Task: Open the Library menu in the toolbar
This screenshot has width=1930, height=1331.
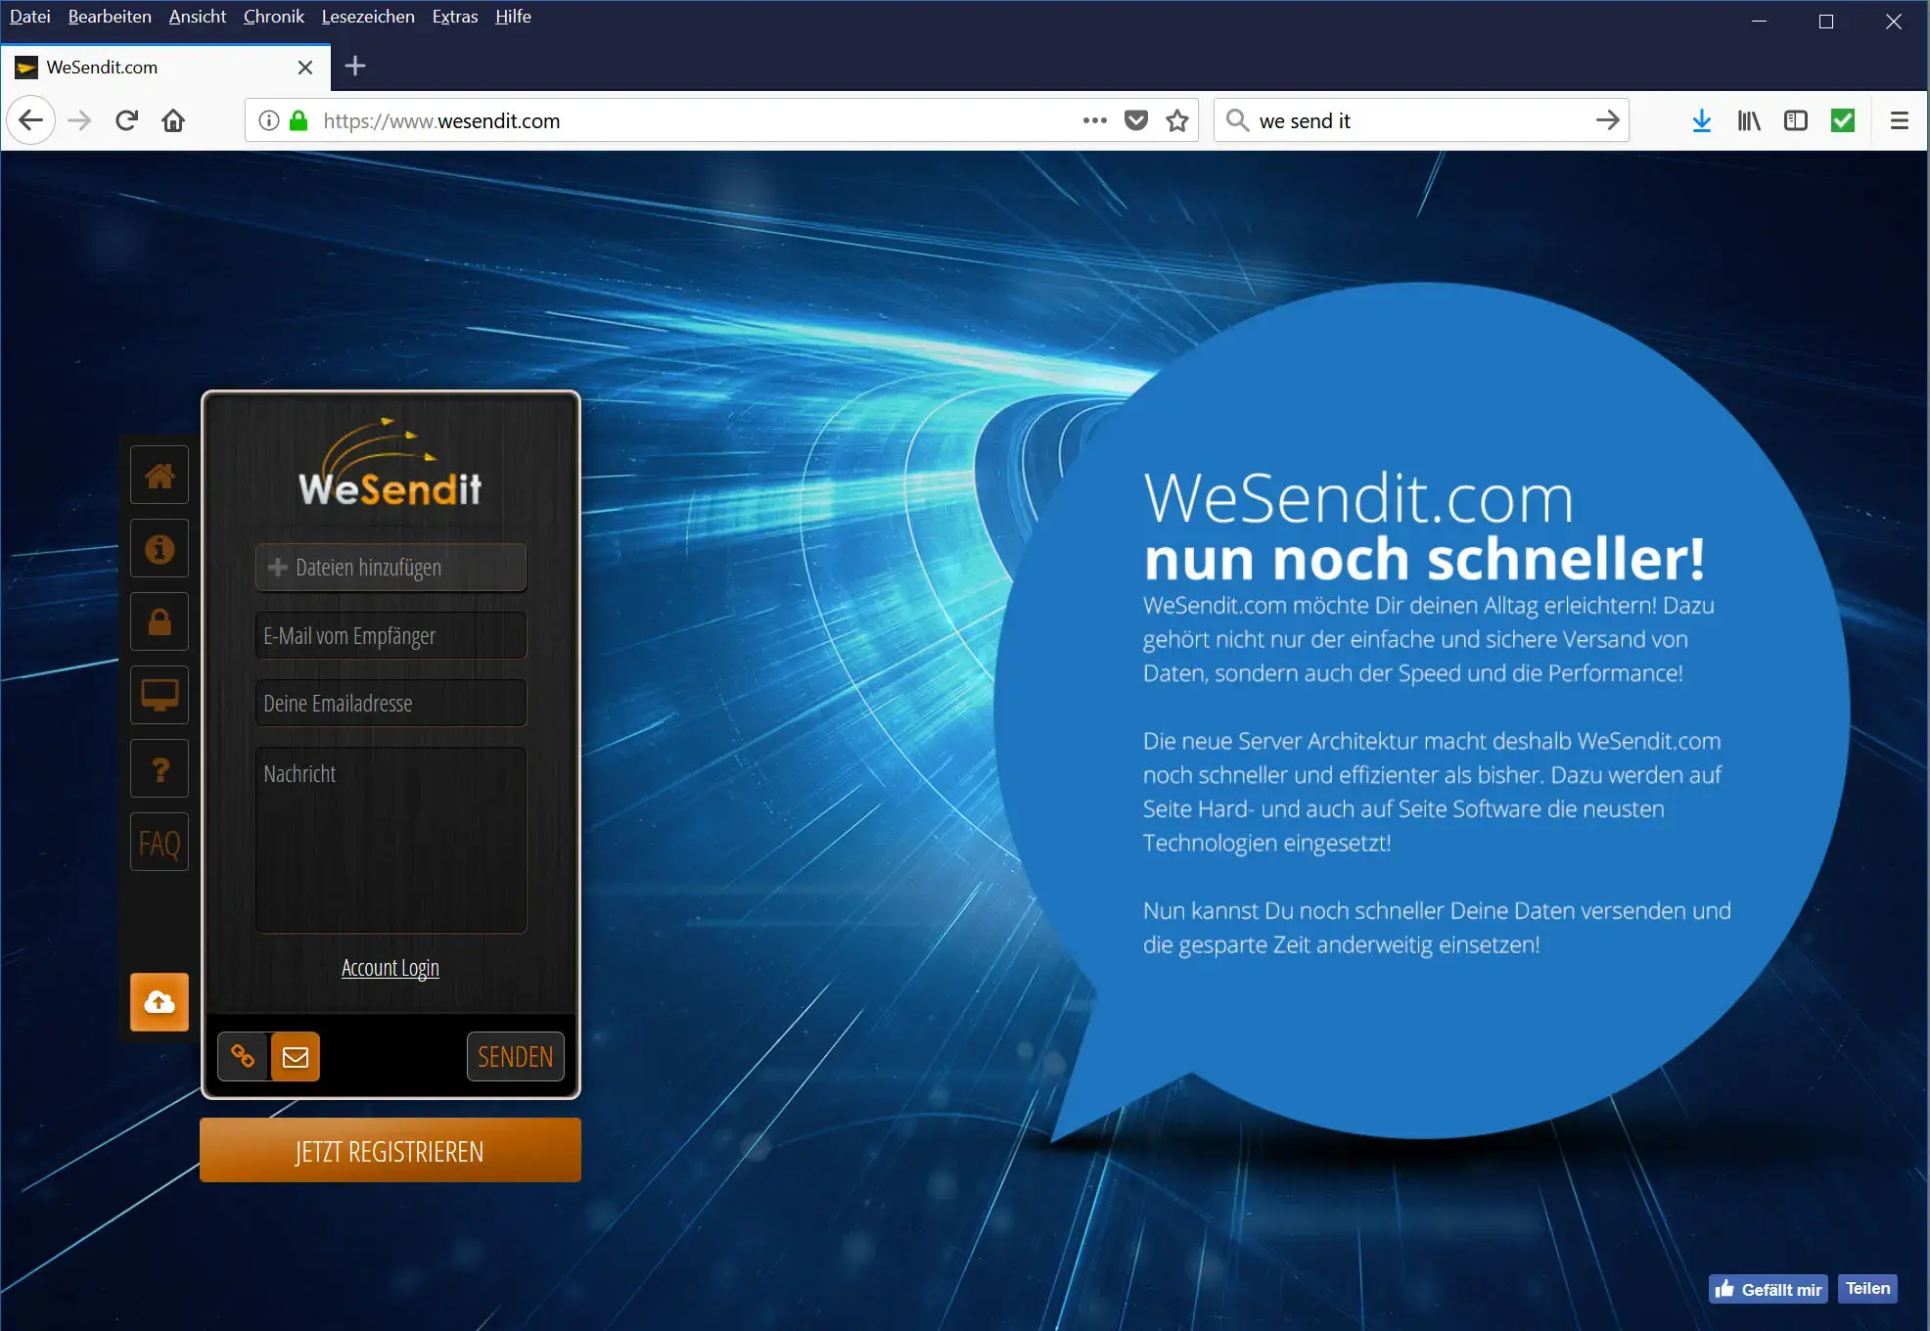Action: click(1749, 120)
